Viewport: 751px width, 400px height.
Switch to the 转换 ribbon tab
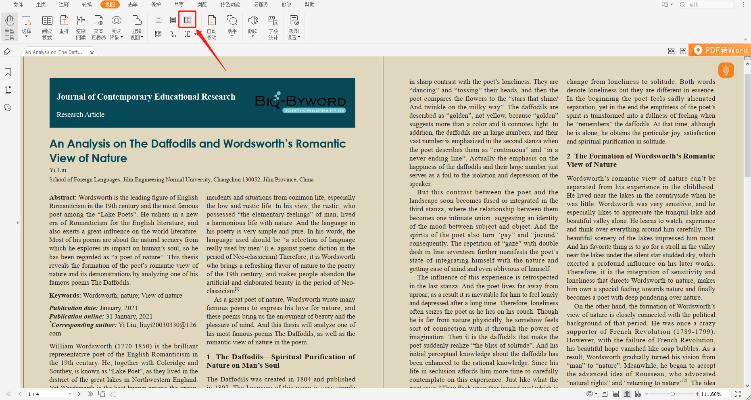pyautogui.click(x=87, y=4)
